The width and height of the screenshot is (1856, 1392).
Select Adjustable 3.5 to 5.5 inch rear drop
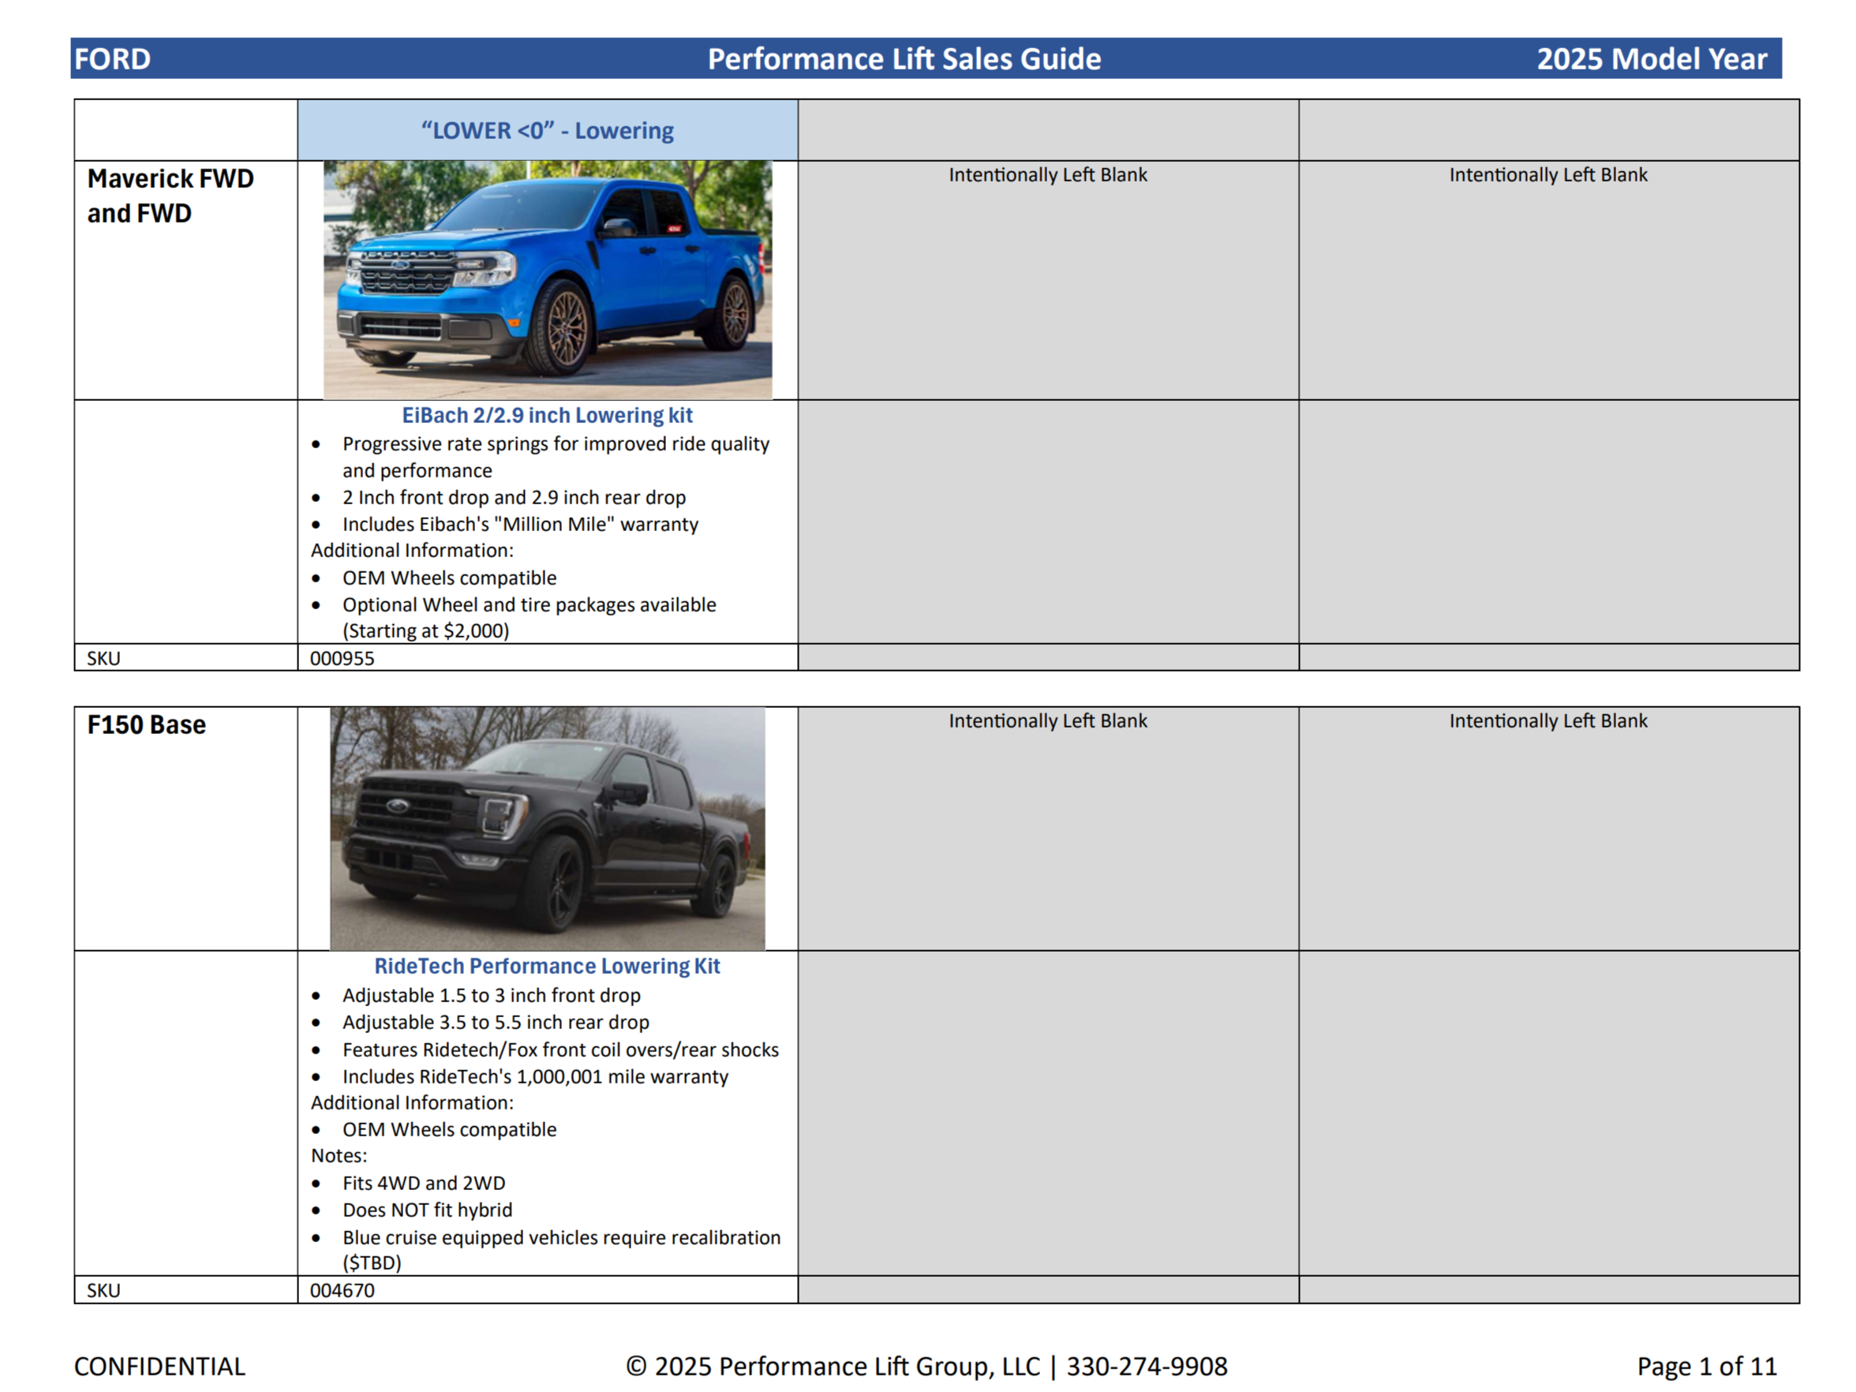(x=495, y=1022)
